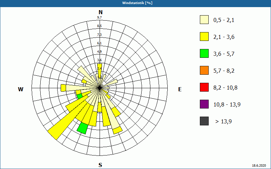This screenshot has height=169, width=271.
Task: Choose the dark gray > 13,9 legend swatch
Action: pos(204,121)
